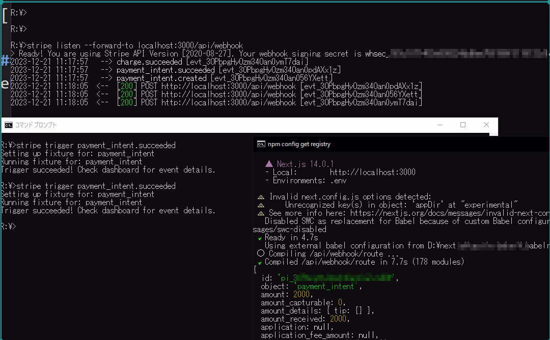
Task: Click the stripe listen --forward-to command line
Action: coord(127,46)
